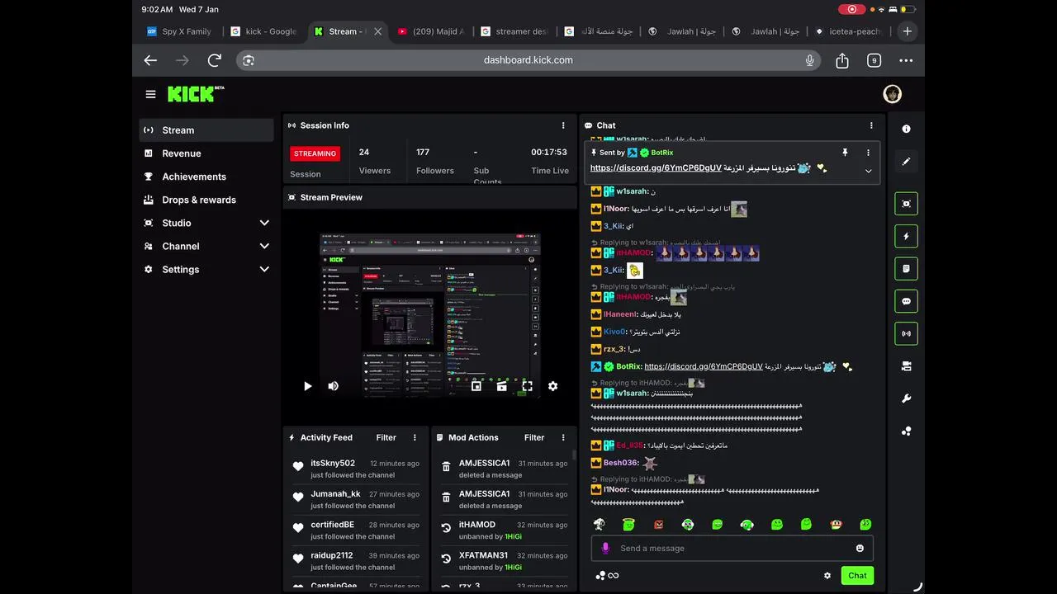Switch to kick - Google tab
The width and height of the screenshot is (1057, 594).
(x=263, y=31)
